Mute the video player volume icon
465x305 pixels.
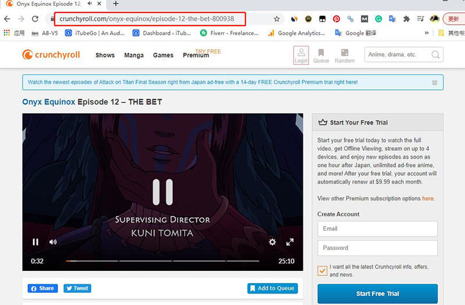tap(53, 242)
